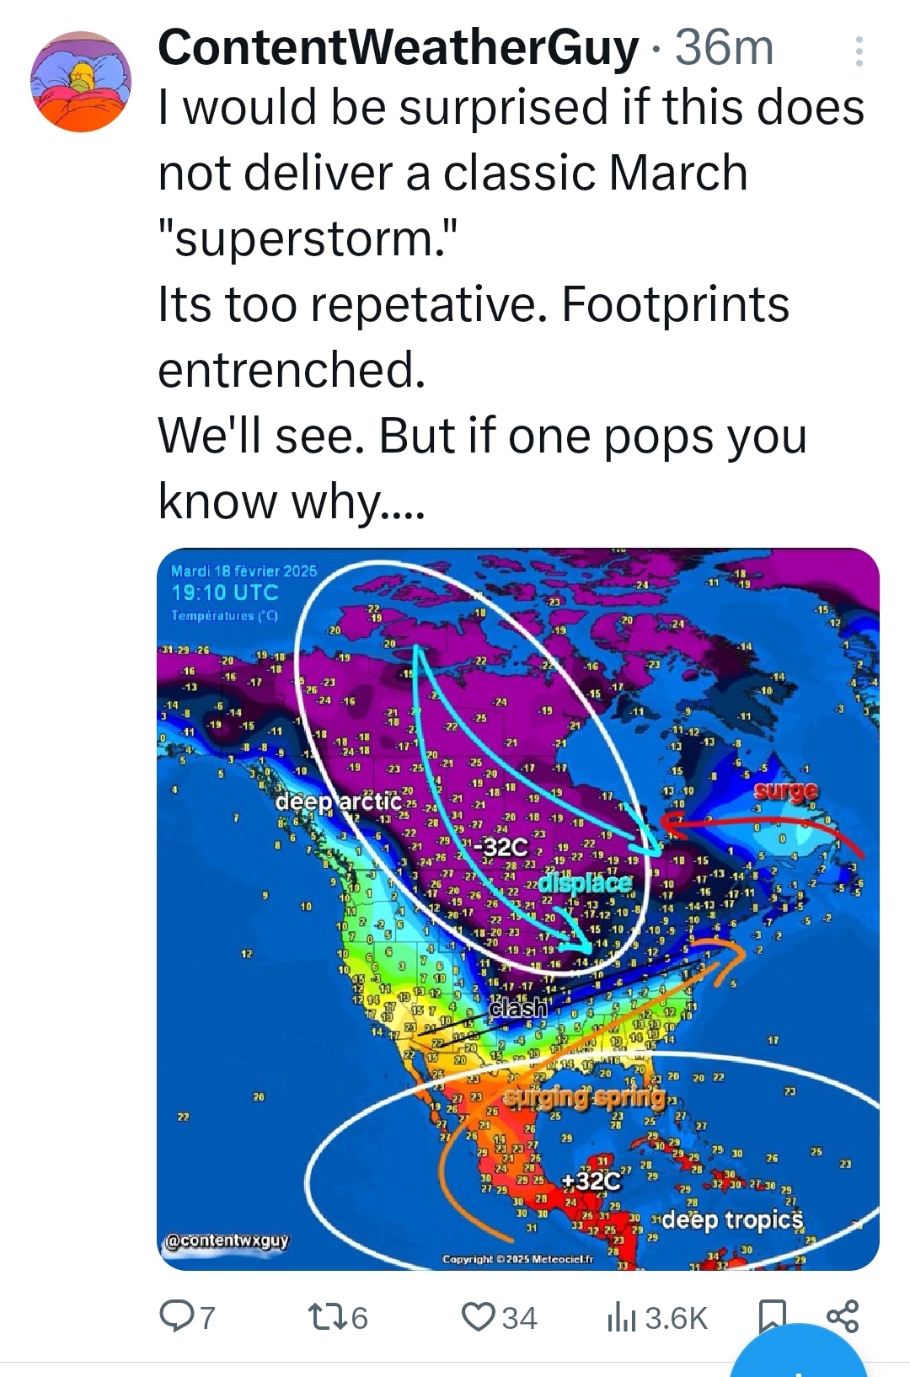Open the three-dot more options menu

pos(859,51)
